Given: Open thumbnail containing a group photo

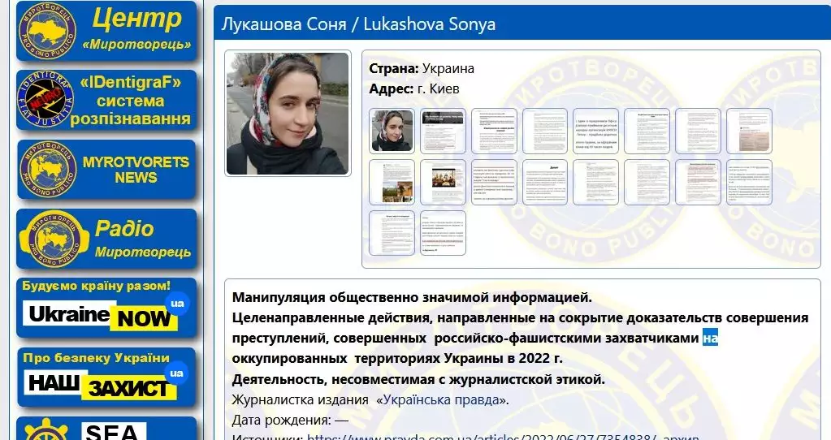Looking at the screenshot, I should click(x=443, y=182).
